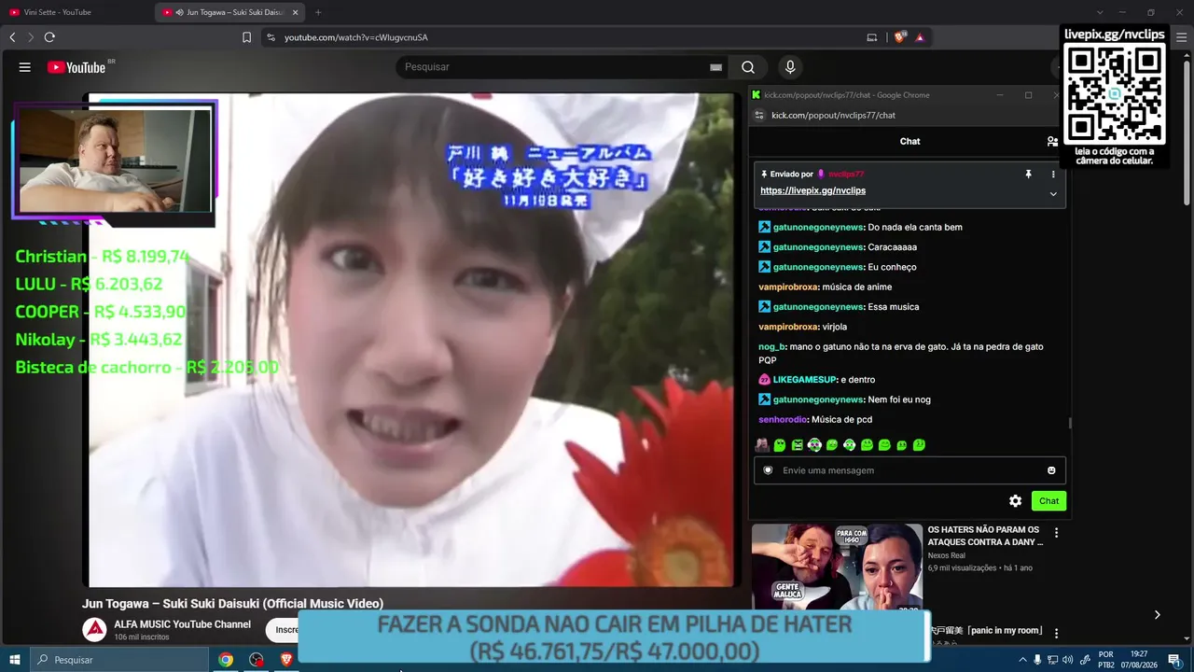Click the browser address bar URL
Image resolution: width=1194 pixels, height=672 pixels.
tap(356, 37)
